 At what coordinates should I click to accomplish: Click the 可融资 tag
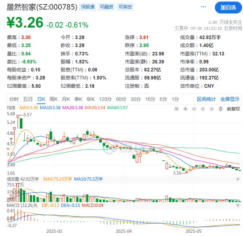[x=106, y=7]
